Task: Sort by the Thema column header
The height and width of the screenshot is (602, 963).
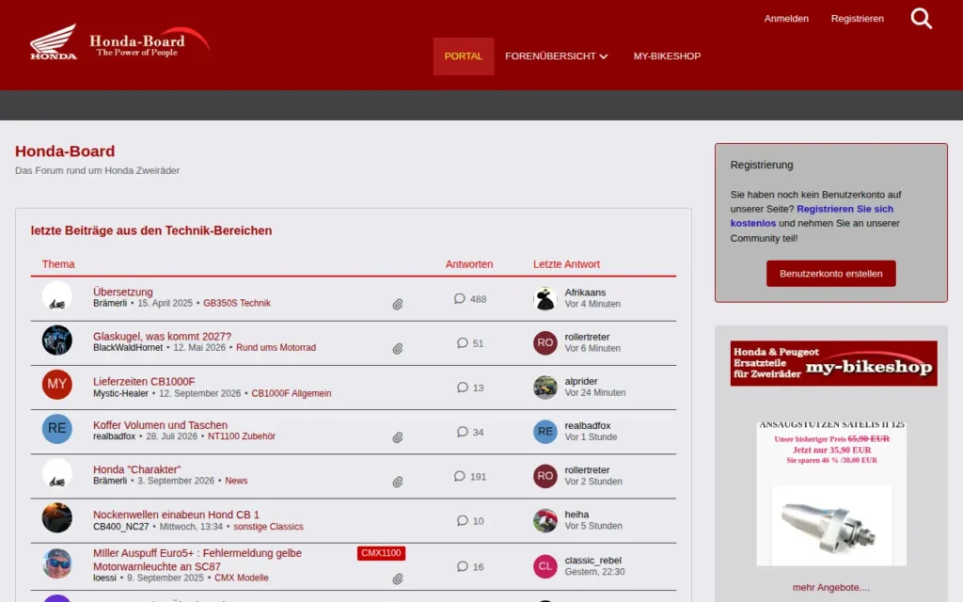Action: pos(58,264)
